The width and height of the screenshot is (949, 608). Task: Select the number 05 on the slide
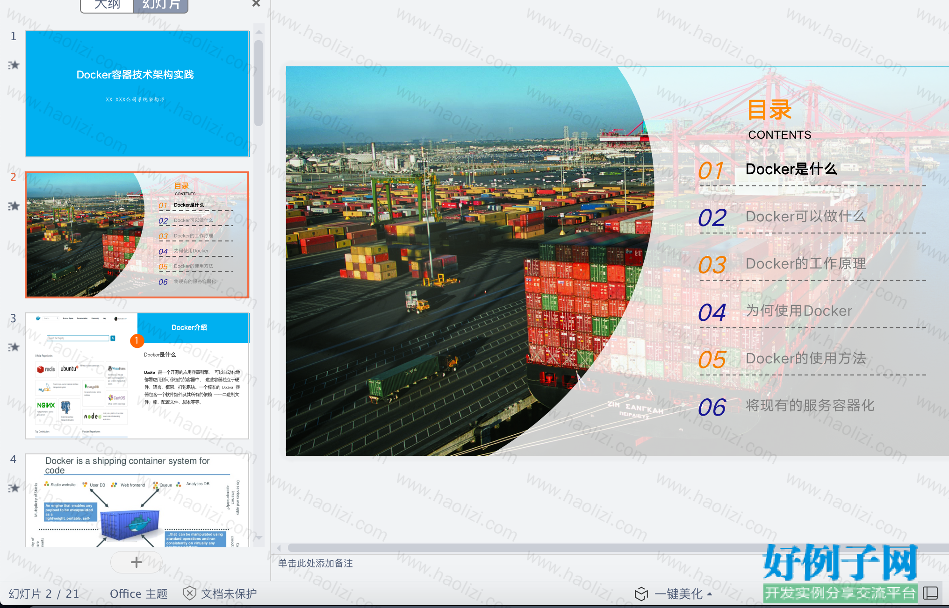(x=712, y=360)
